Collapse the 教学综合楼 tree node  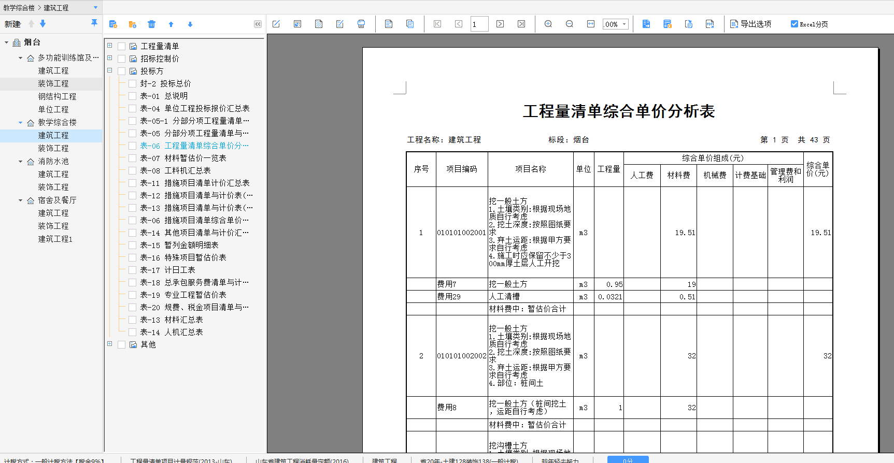(20, 123)
